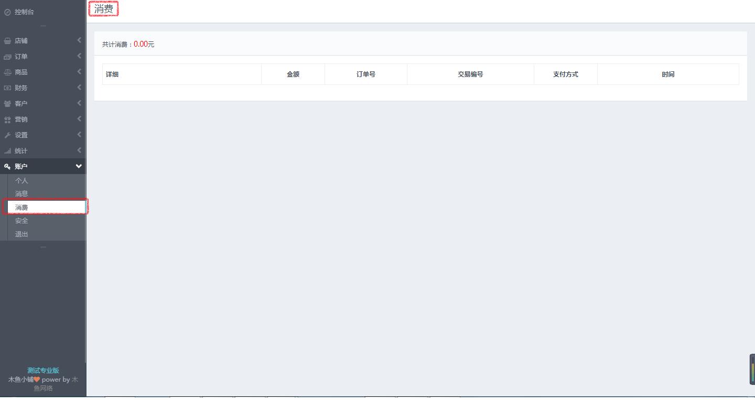Click the basket icon for 店铺

click(7, 41)
